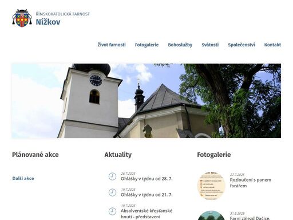Screen dimensions: 293x220
Task: Click the clock icon beside Ohlášky od 21. 7.
Action: point(112,192)
